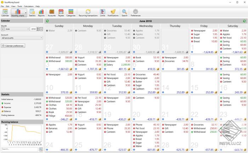The width and height of the screenshot is (248, 153).
Task: Open Monthly charts toolbar button
Action: point(18,13)
